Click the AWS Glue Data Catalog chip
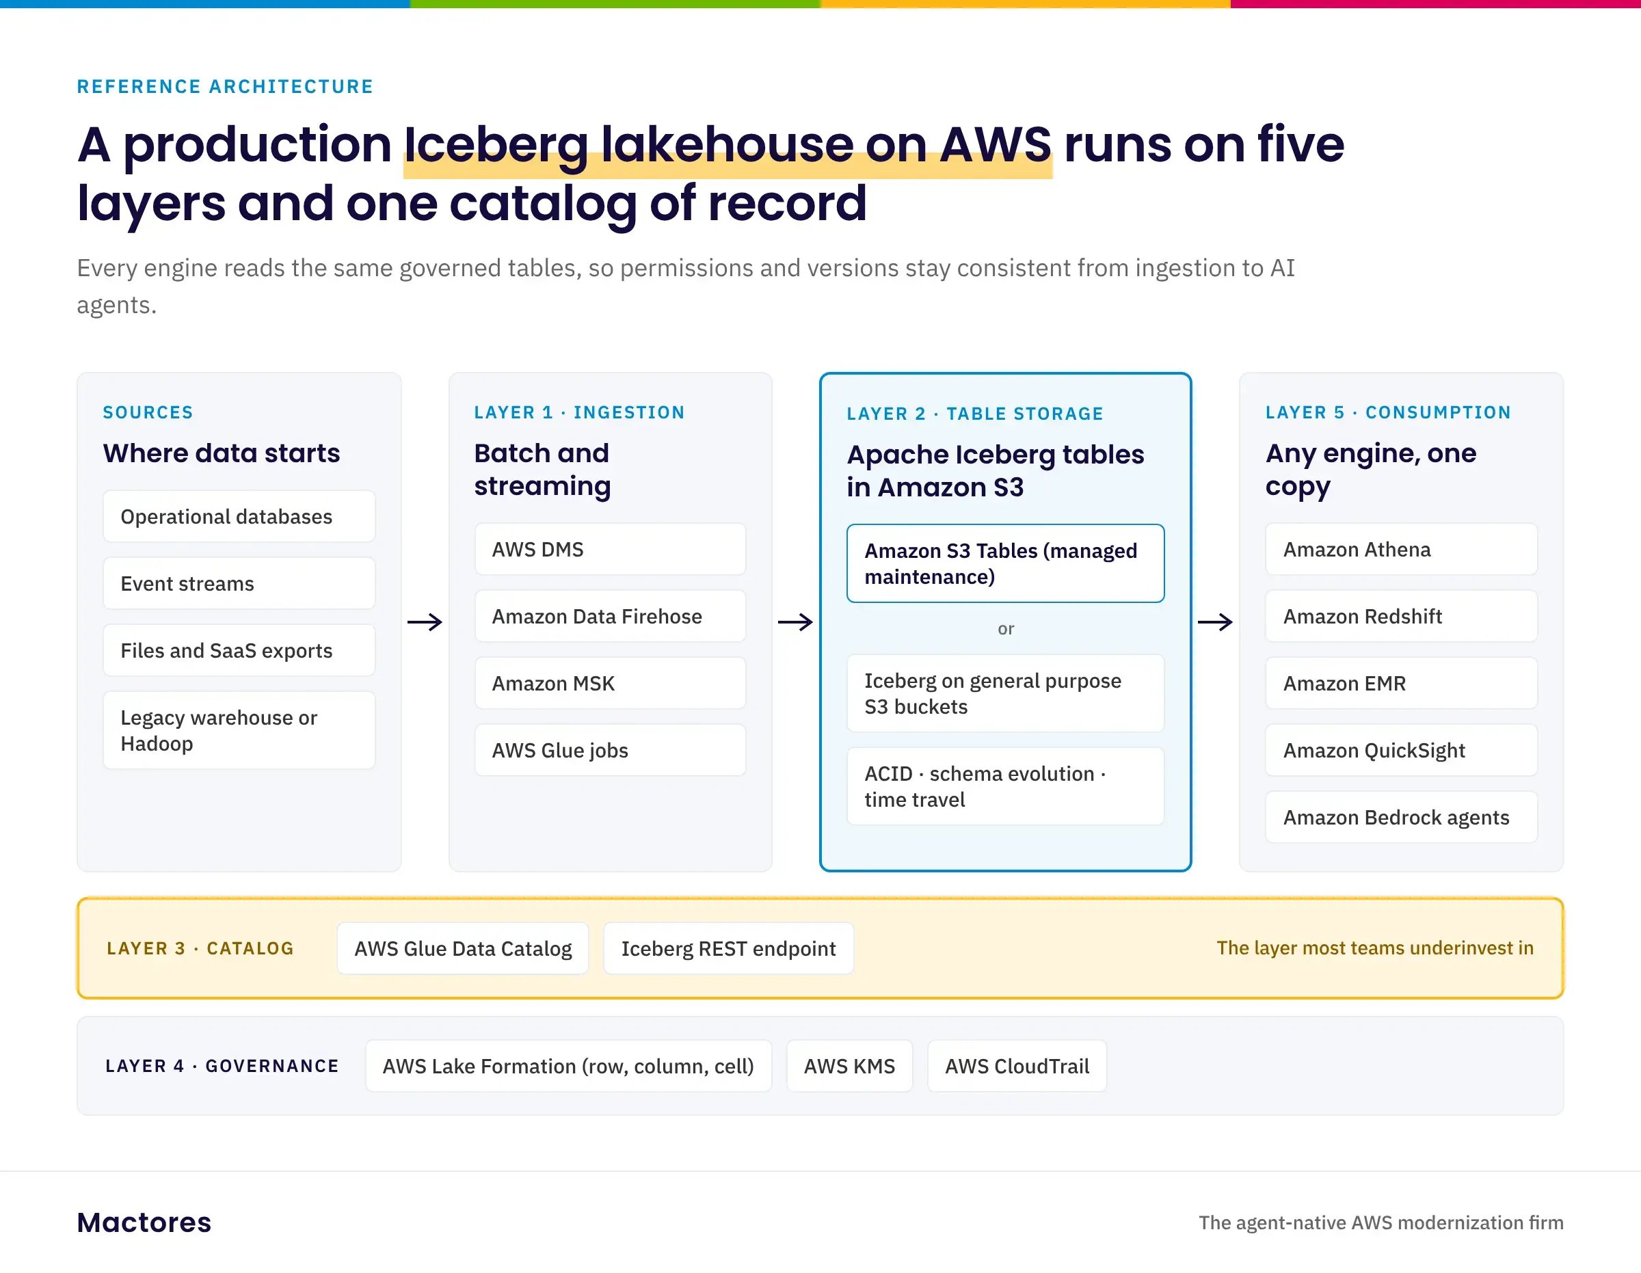 (x=463, y=948)
